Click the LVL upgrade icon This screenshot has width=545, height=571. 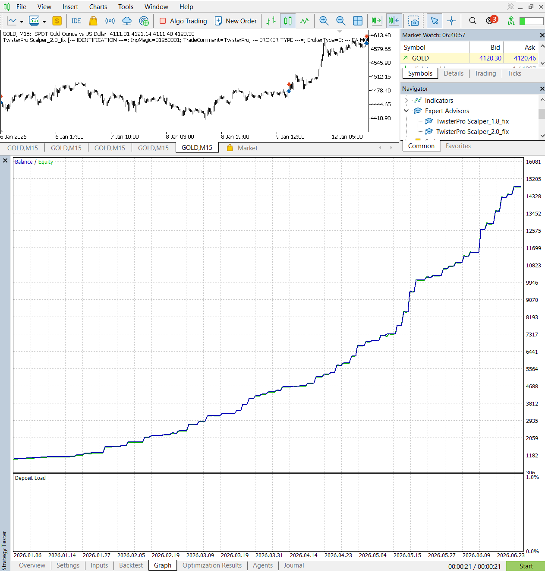(511, 21)
